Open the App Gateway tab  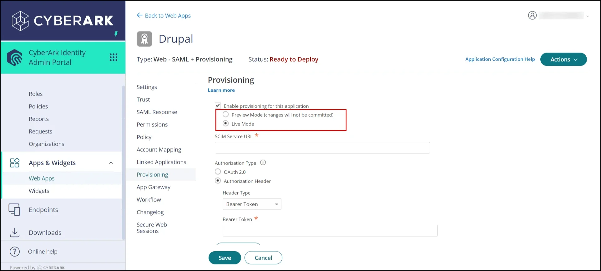[x=154, y=187]
